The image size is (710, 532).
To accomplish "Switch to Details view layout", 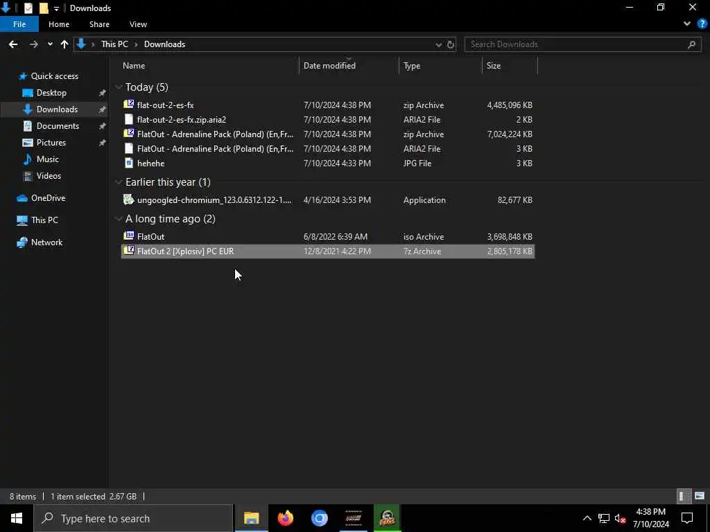I will (x=682, y=496).
